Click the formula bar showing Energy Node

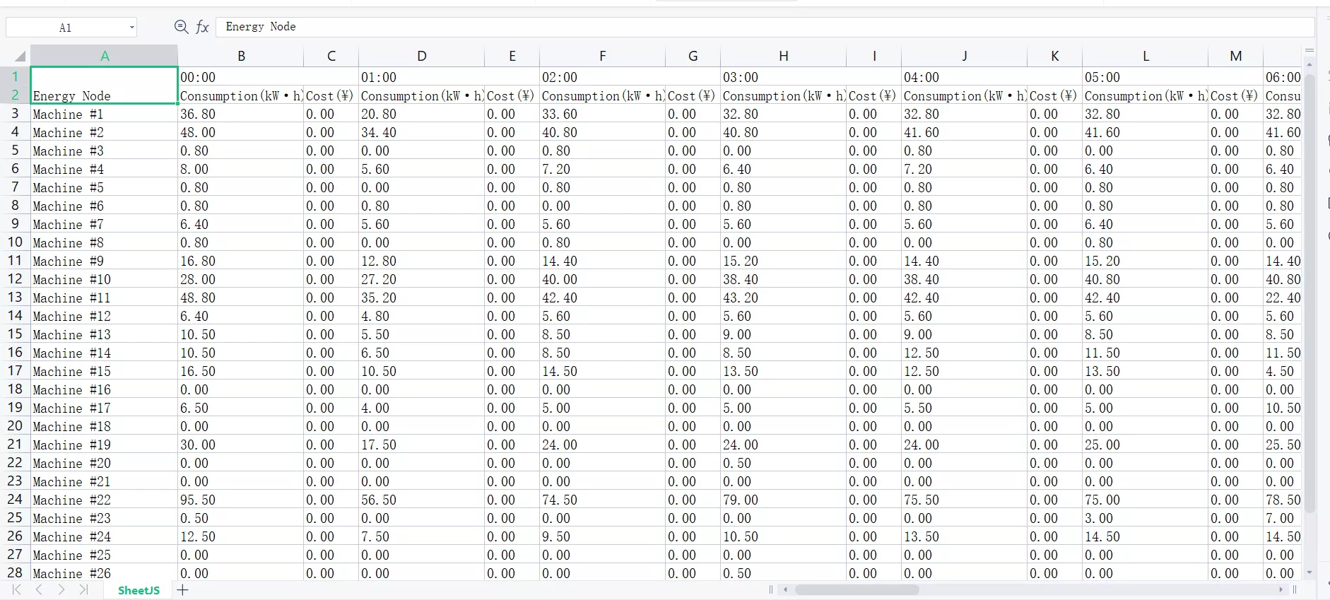[763, 27]
